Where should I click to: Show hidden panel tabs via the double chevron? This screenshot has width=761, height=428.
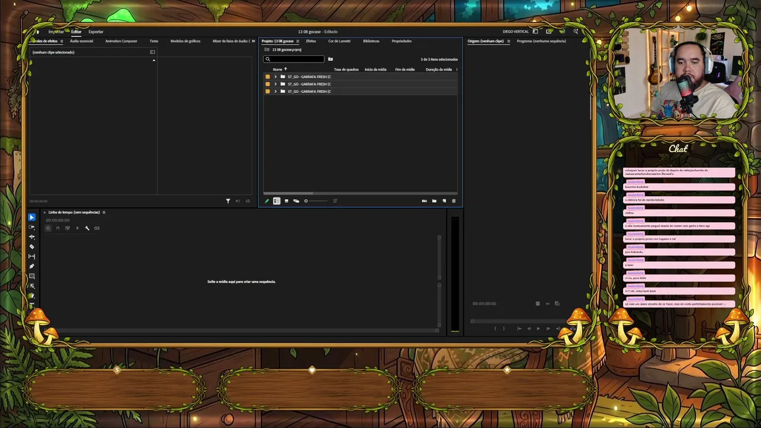coord(253,41)
